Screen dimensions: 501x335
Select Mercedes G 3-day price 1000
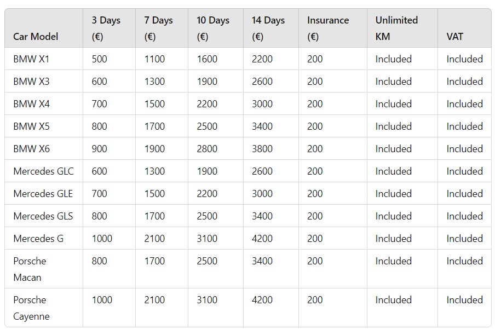[102, 239]
